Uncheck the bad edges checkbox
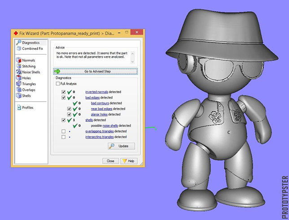This screenshot has width=289, height=220. click(x=63, y=98)
